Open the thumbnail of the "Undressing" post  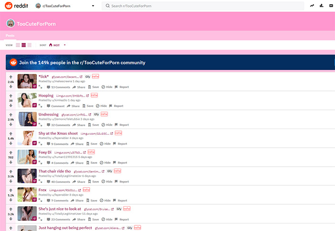pos(27,119)
